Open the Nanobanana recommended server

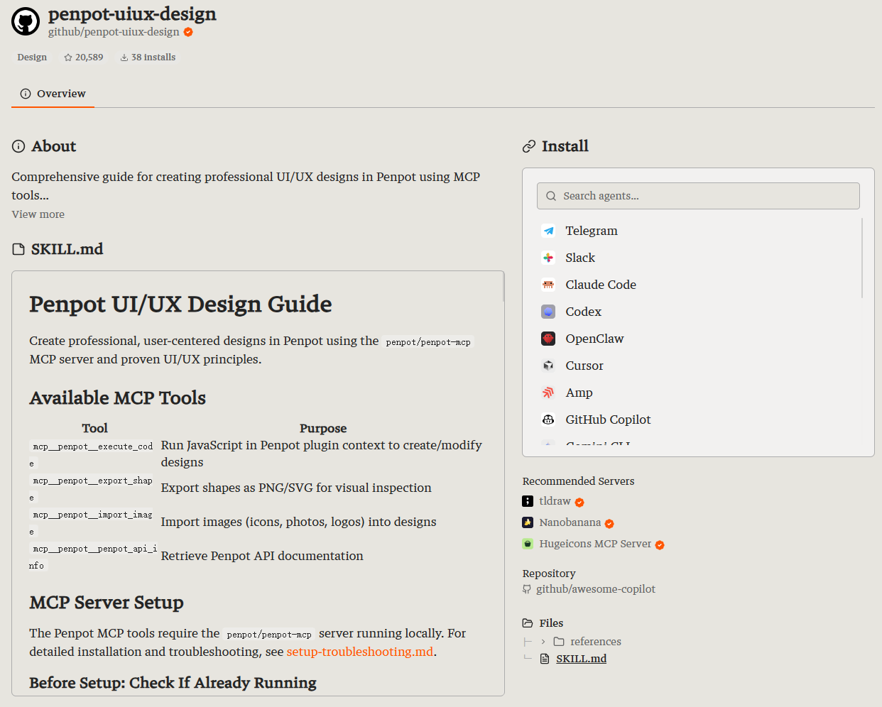(x=570, y=522)
